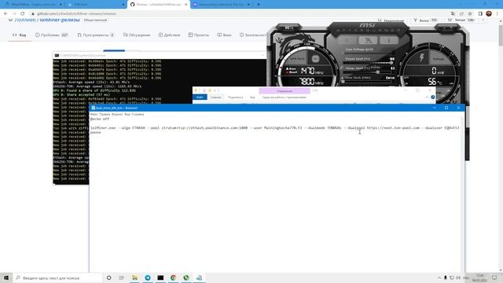Select the Главная tab in File Explorer
Screen dimensions: 503x283
coord(216,97)
